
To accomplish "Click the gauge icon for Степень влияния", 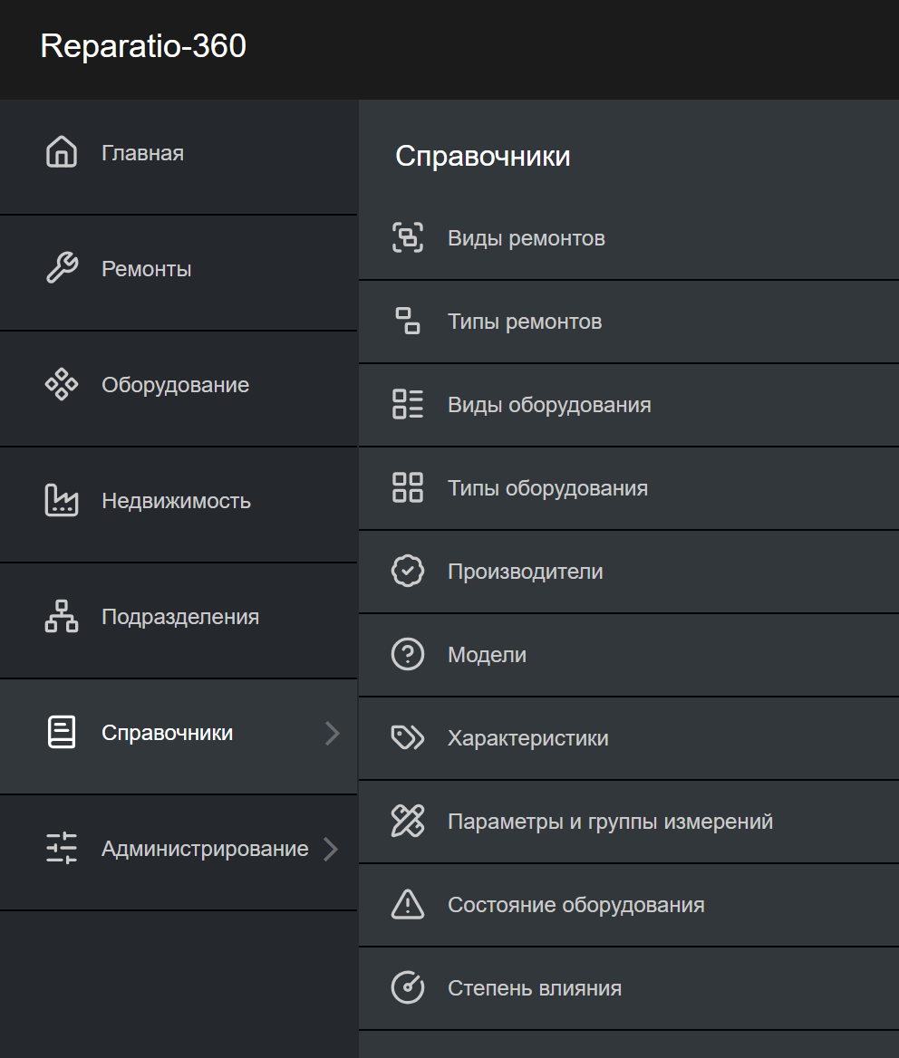I will [x=408, y=988].
